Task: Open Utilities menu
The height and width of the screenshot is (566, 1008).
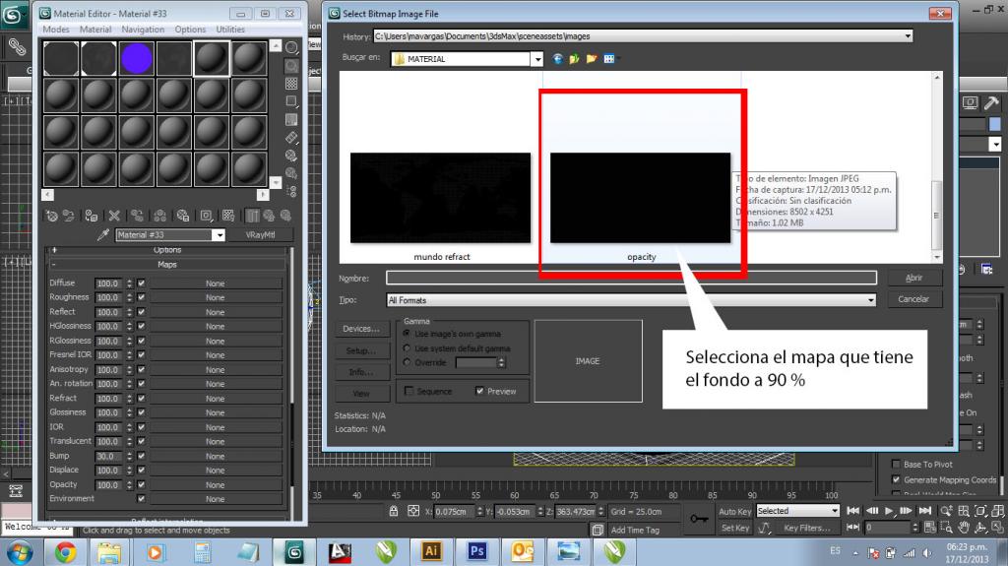Action: pyautogui.click(x=230, y=30)
